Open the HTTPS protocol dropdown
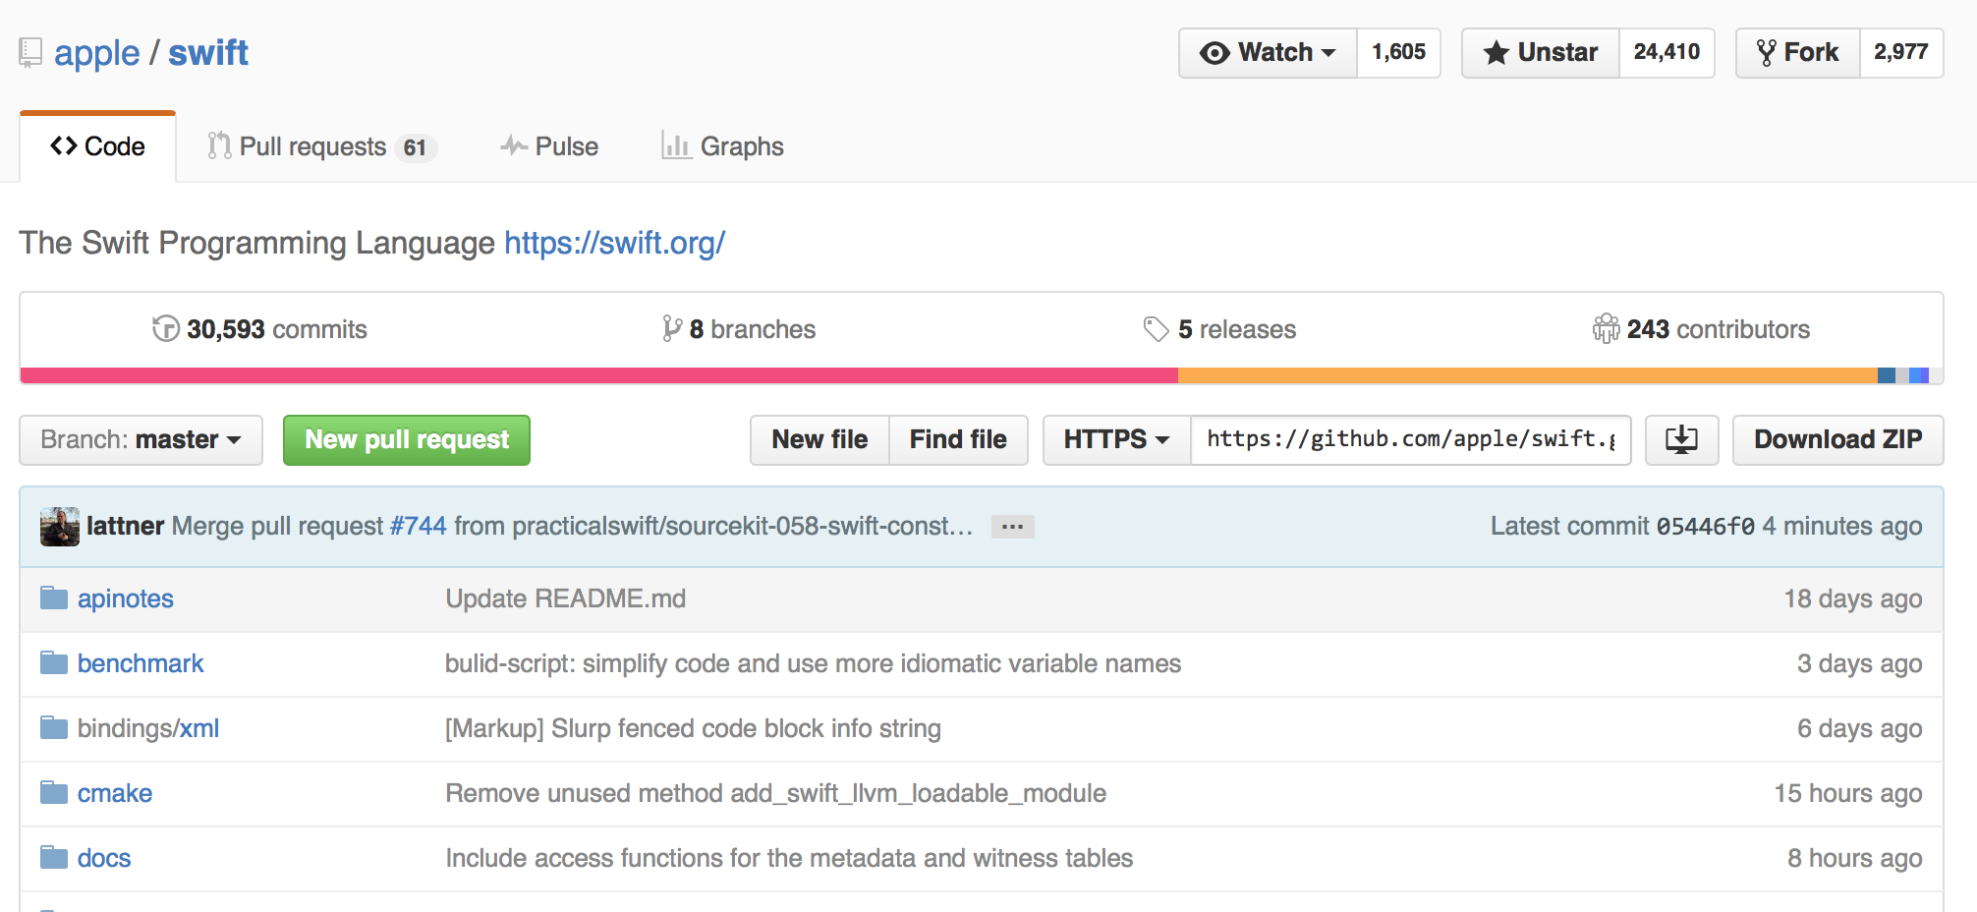Image resolution: width=1977 pixels, height=912 pixels. pyautogui.click(x=1116, y=439)
